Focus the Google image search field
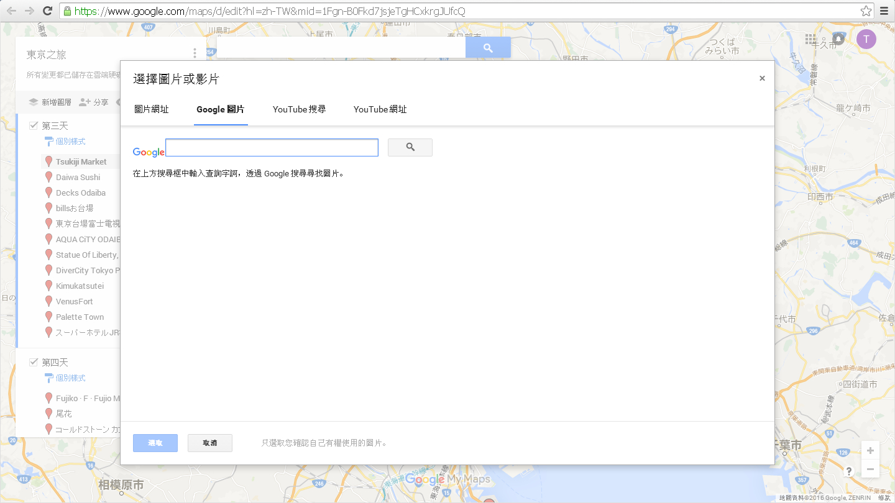The height and width of the screenshot is (503, 895). [272, 148]
